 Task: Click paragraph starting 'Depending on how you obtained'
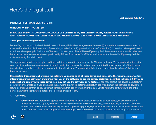[76, 51]
